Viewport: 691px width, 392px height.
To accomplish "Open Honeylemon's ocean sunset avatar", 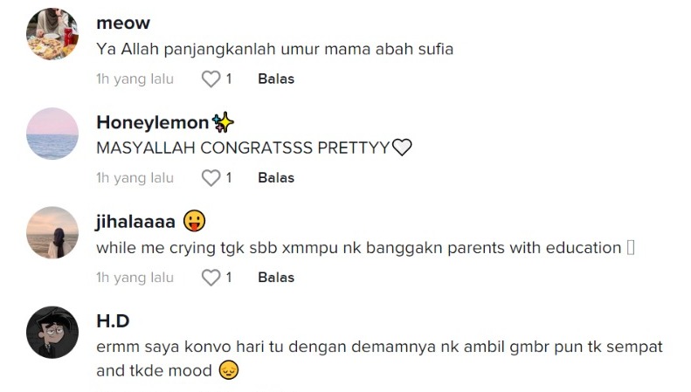I will coord(52,134).
